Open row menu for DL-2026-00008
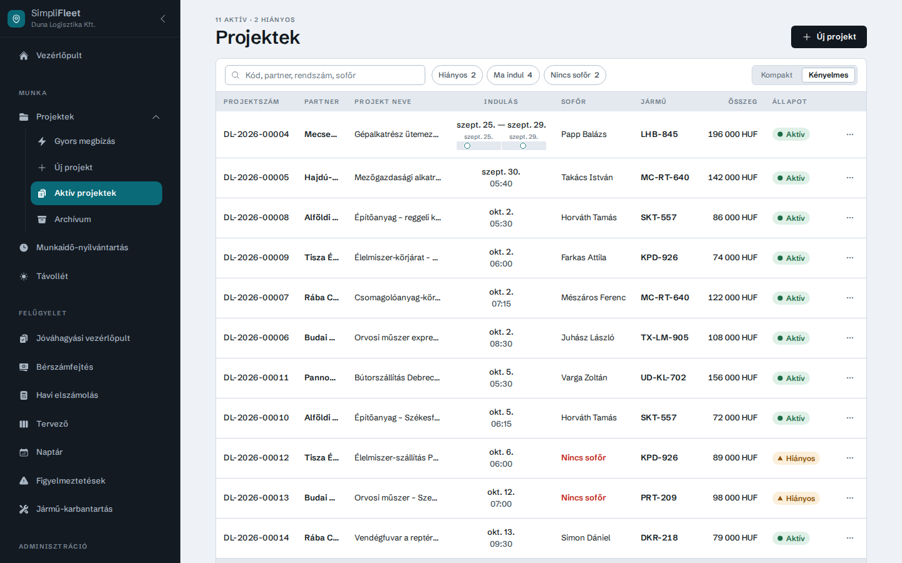The height and width of the screenshot is (563, 902). pyautogui.click(x=850, y=218)
